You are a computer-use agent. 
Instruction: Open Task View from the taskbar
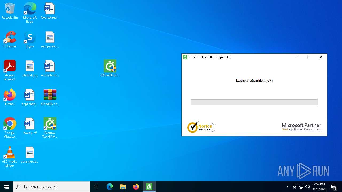click(x=96, y=187)
